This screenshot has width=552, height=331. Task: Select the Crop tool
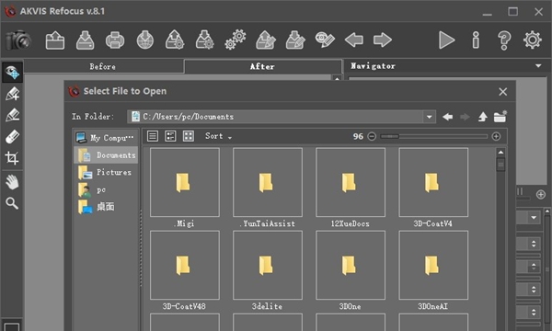(12, 158)
